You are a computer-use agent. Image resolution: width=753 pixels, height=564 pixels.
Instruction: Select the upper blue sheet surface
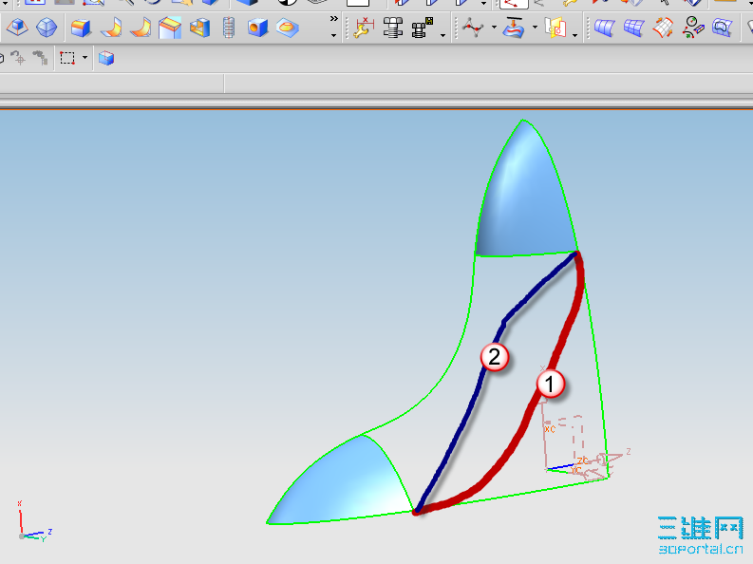click(x=527, y=201)
